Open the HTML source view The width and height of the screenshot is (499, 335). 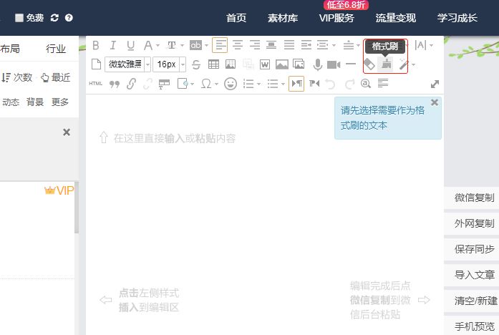tap(96, 84)
